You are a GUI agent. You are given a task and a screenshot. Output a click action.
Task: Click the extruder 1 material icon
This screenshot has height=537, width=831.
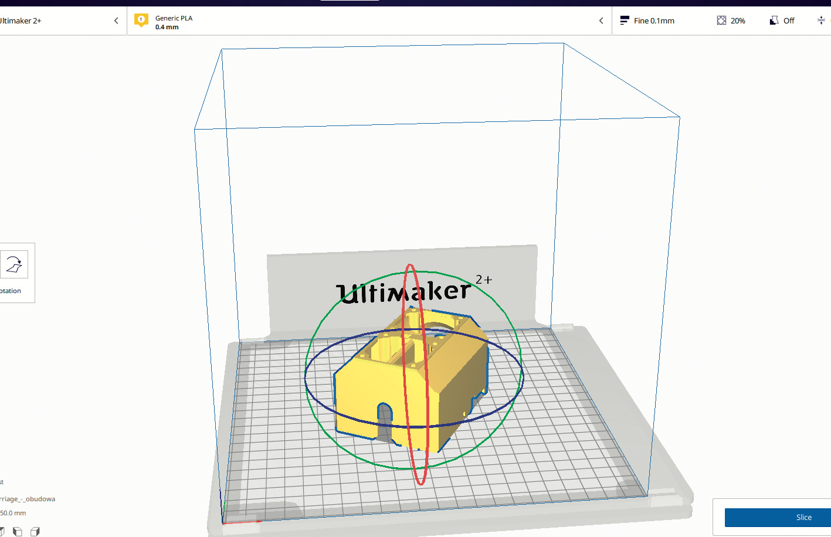click(141, 21)
